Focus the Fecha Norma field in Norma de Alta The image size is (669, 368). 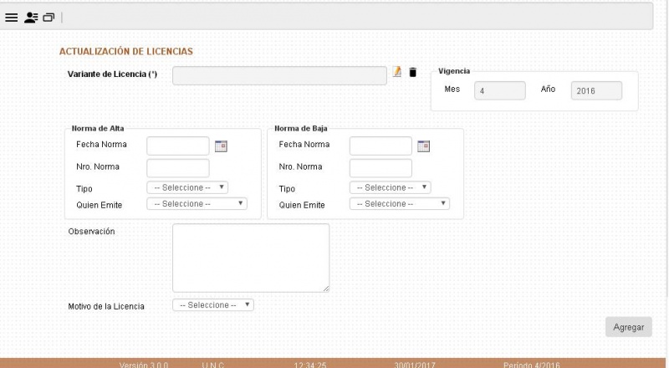point(177,146)
